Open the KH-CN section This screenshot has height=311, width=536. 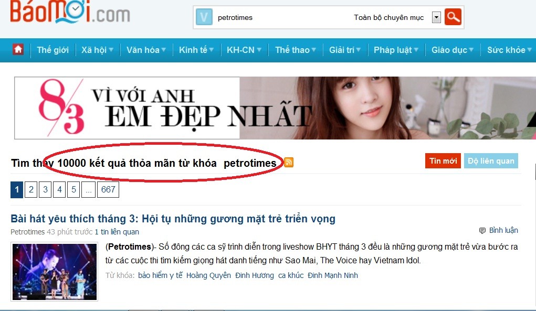click(x=240, y=50)
